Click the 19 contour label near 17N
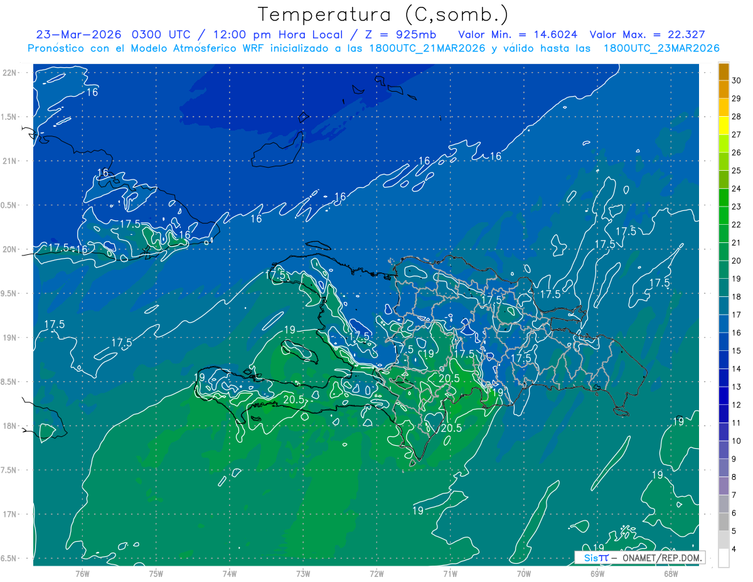Viewport: 753px width, 582px height. pyautogui.click(x=418, y=510)
